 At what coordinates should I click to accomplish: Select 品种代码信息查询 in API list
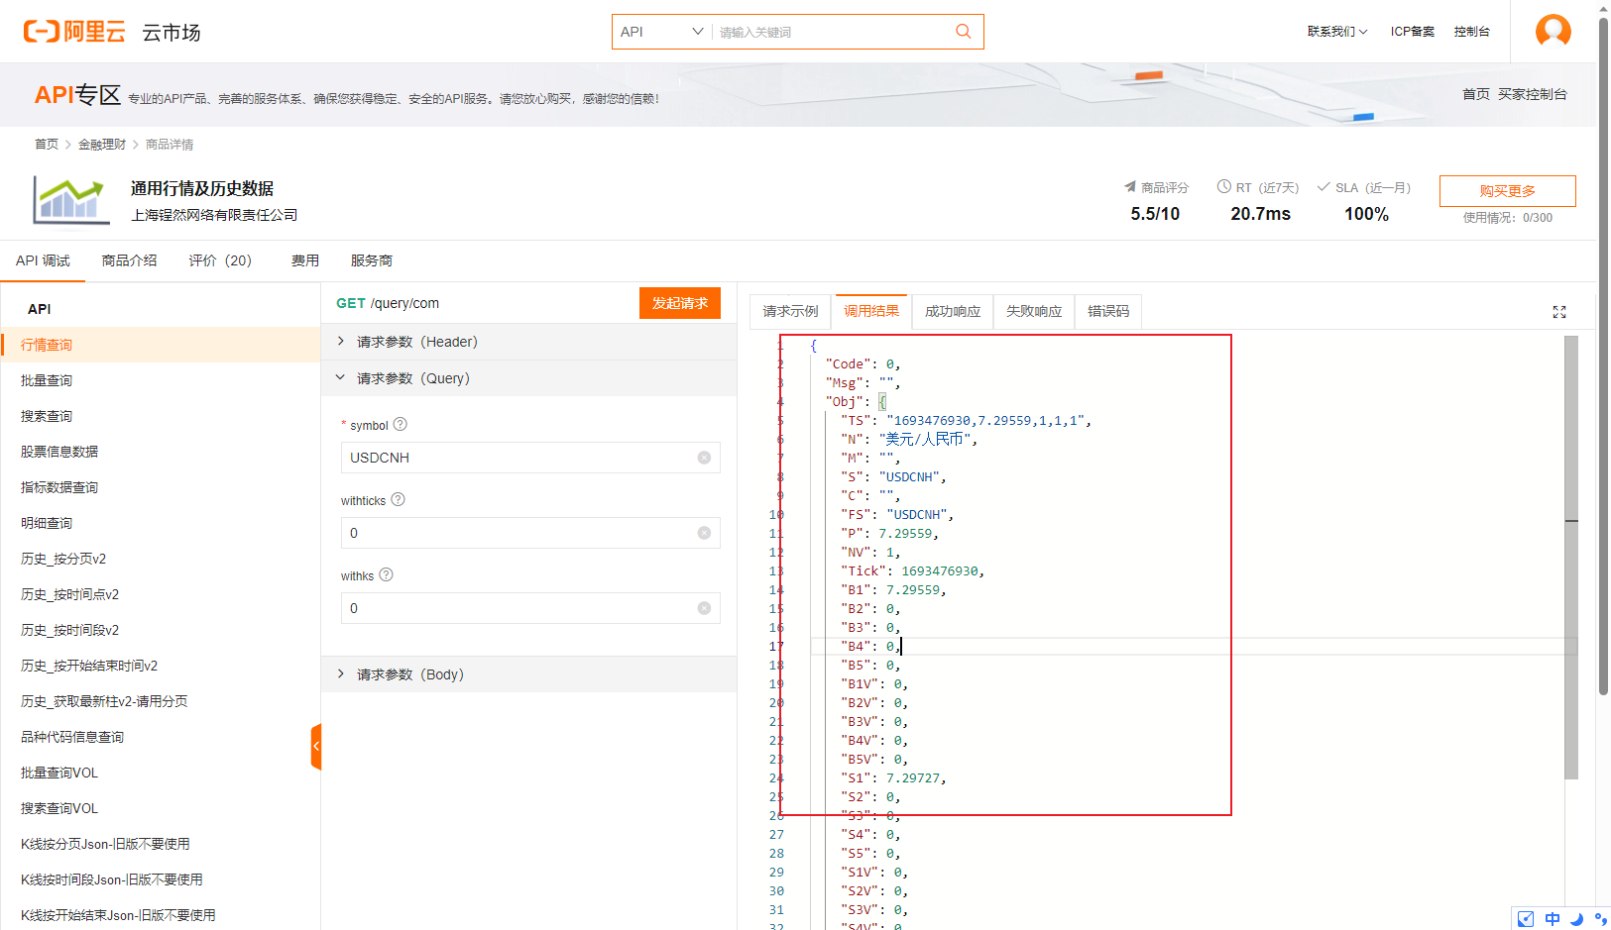click(160, 737)
